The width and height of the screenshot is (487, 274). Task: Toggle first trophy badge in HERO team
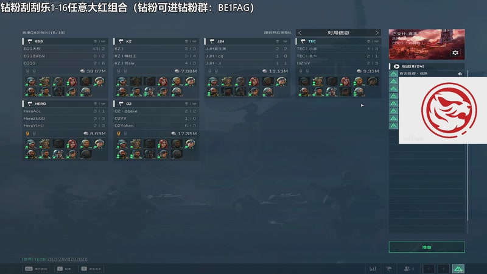(27, 133)
